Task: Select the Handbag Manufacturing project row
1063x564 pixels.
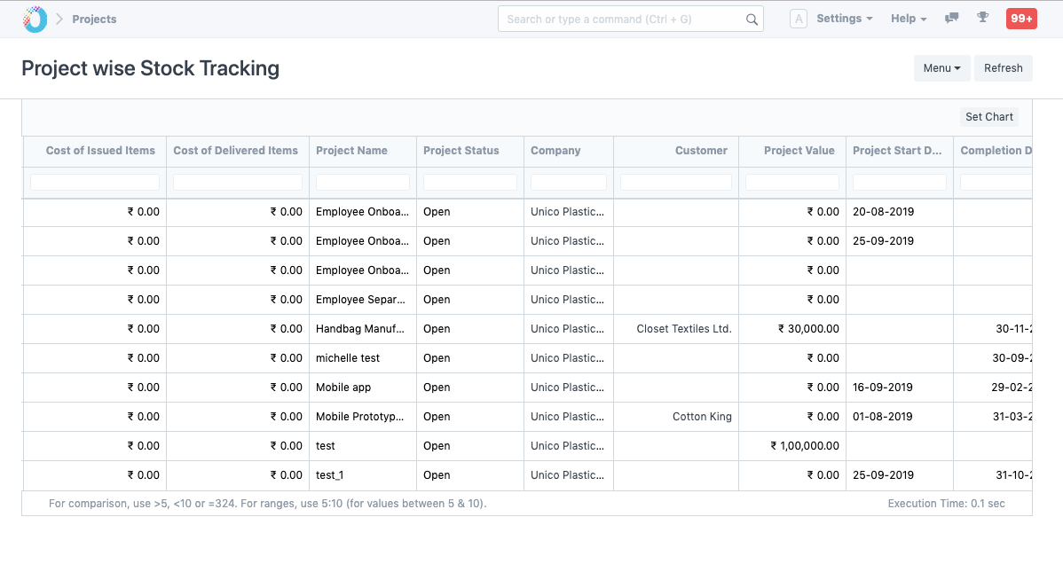Action: (x=360, y=328)
